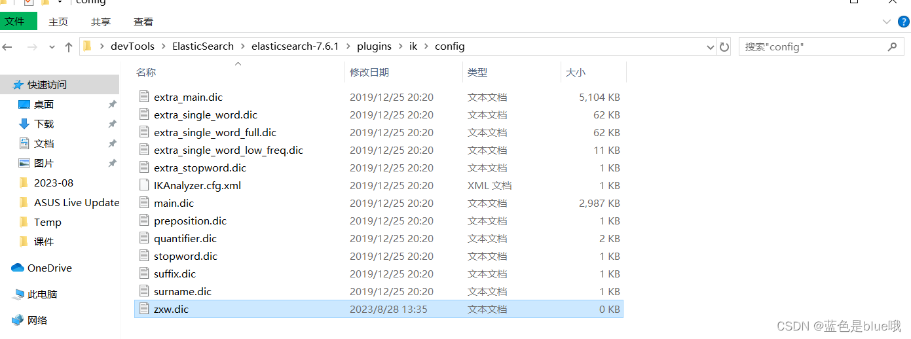This screenshot has width=911, height=339.
Task: Open the 文件 ribbon tab
Action: point(18,21)
